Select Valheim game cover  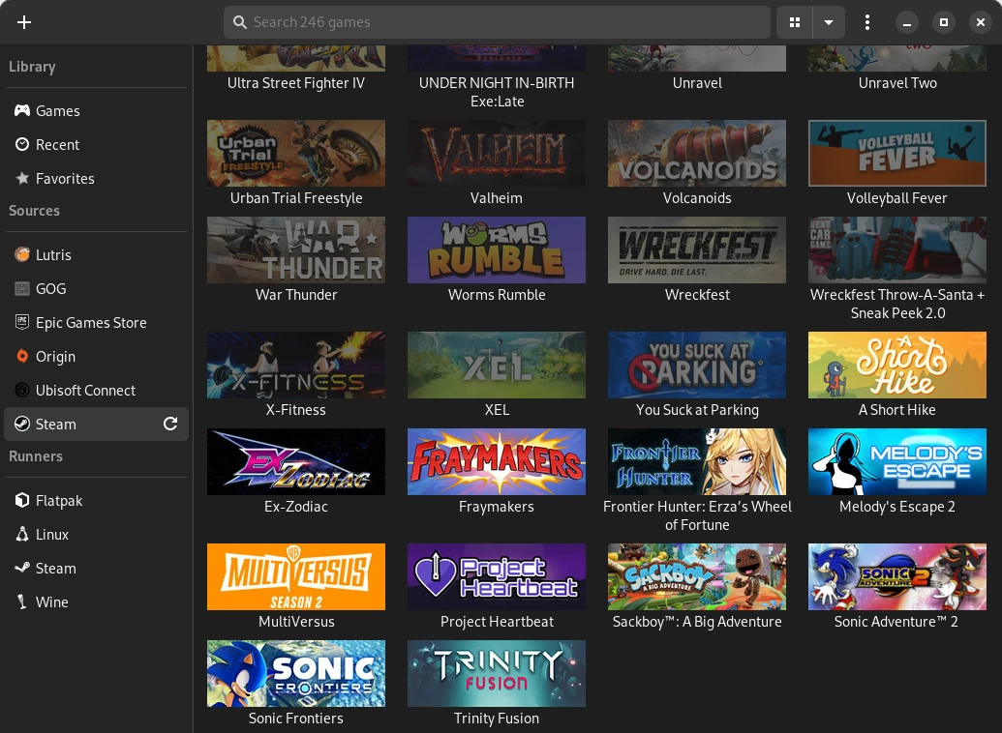[497, 153]
